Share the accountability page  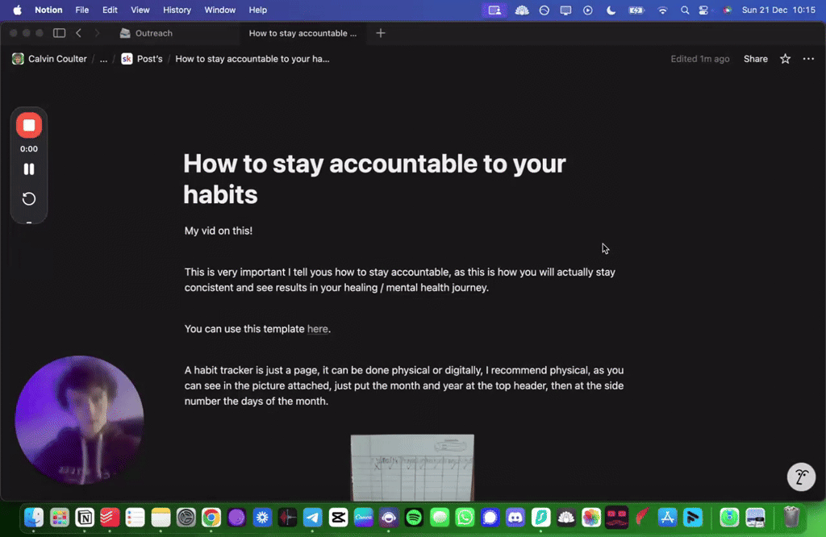click(755, 58)
